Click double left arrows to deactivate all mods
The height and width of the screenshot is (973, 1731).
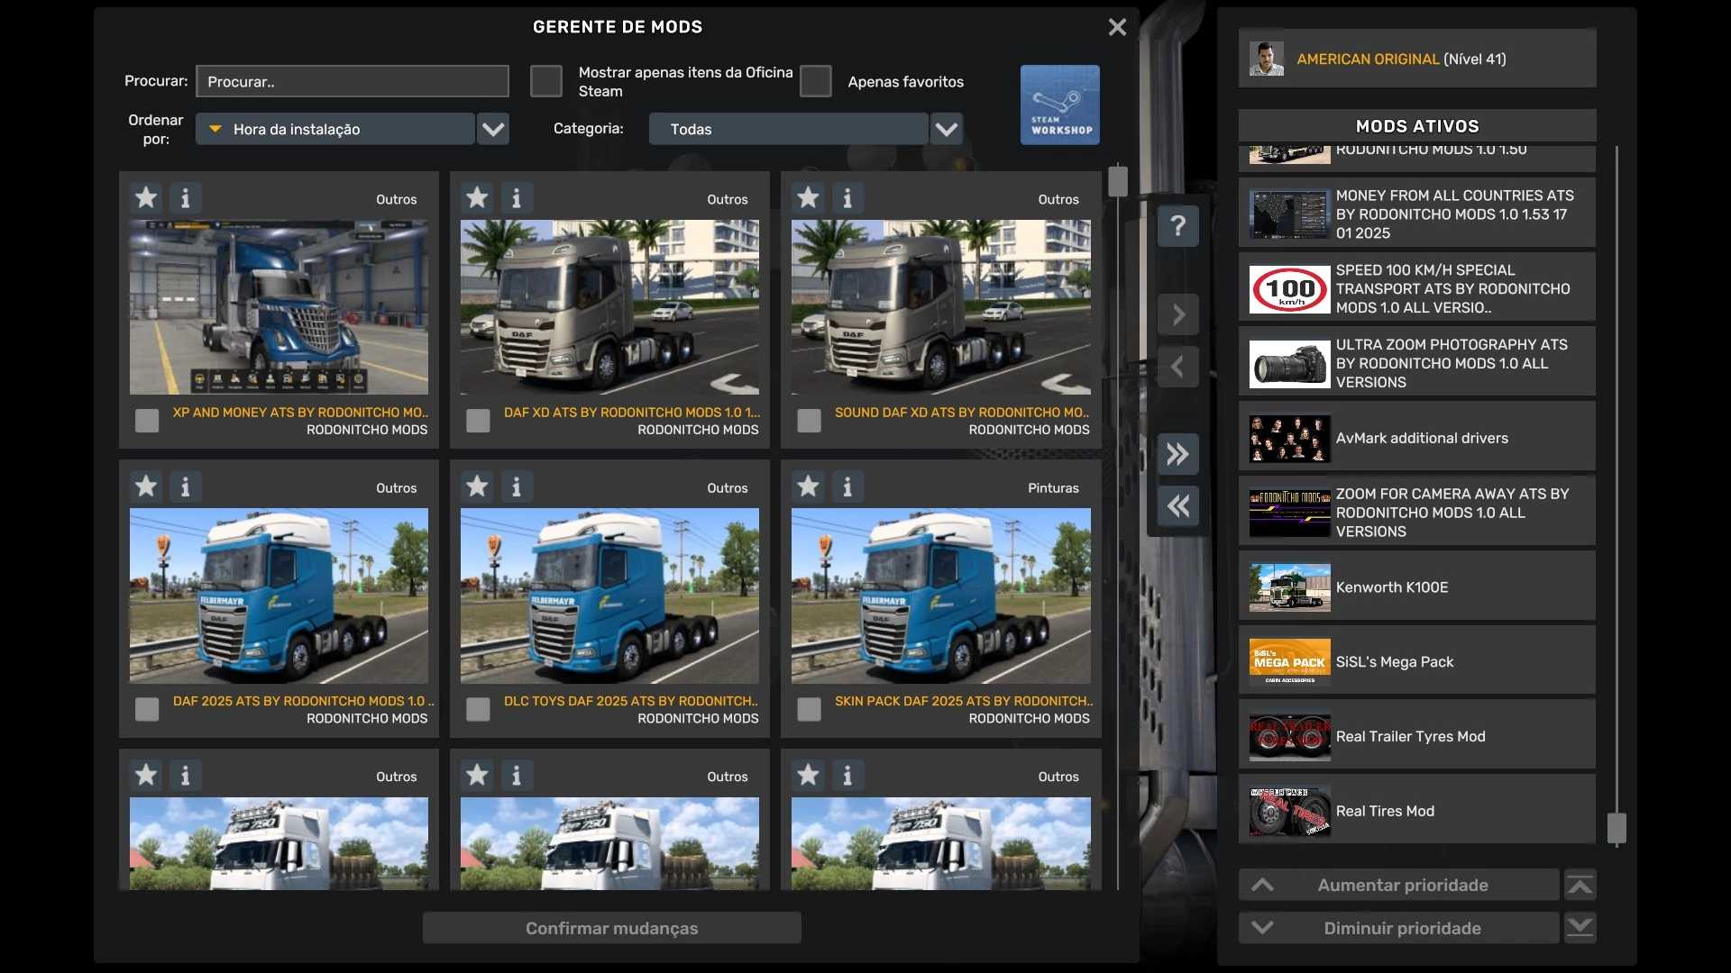point(1177,505)
